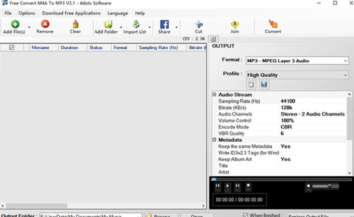Click the Remove toolbar icon
Screen dimensions: 354x217
click(45, 24)
